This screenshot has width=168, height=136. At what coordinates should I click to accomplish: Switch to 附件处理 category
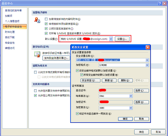(x=10, y=32)
